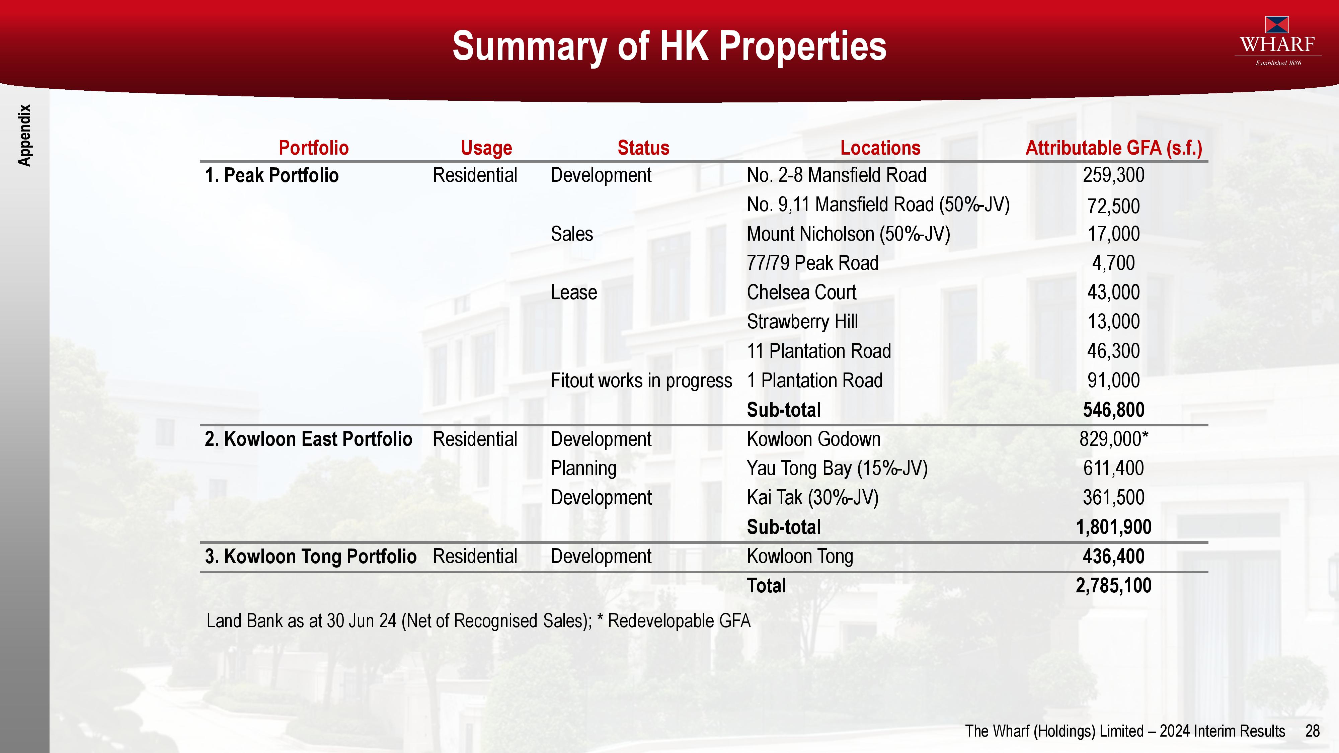Image resolution: width=1339 pixels, height=753 pixels.
Task: Click 'Kowloon Tong' location cell
Action: 800,557
